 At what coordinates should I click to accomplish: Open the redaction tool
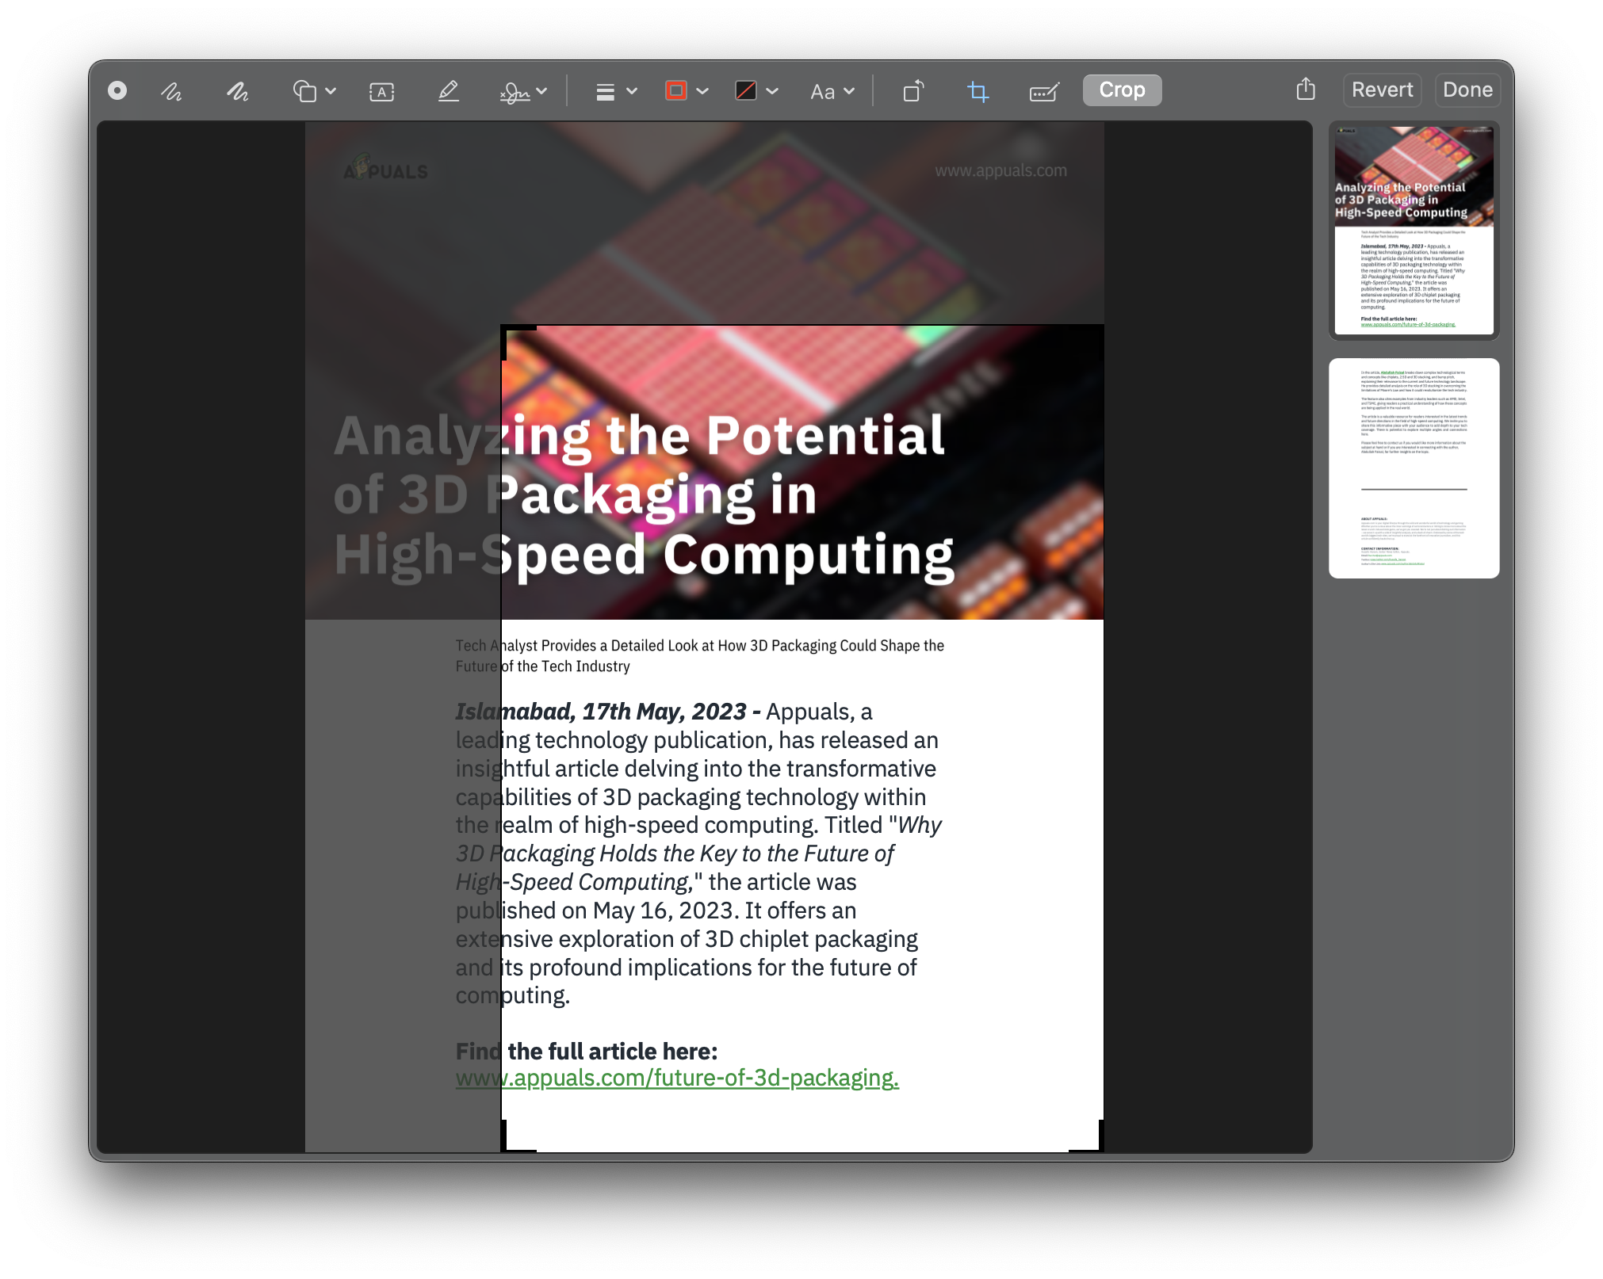click(x=1045, y=90)
